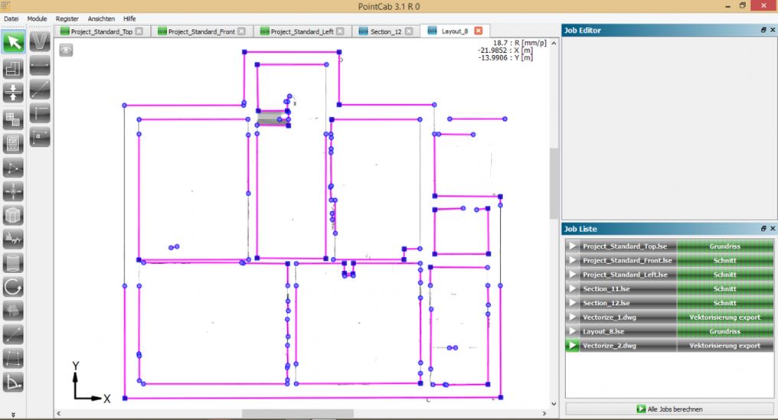
Task: Select the 3D cube tool
Action: point(13,215)
